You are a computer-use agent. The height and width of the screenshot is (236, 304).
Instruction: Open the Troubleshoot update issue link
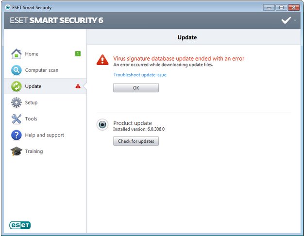[140, 75]
